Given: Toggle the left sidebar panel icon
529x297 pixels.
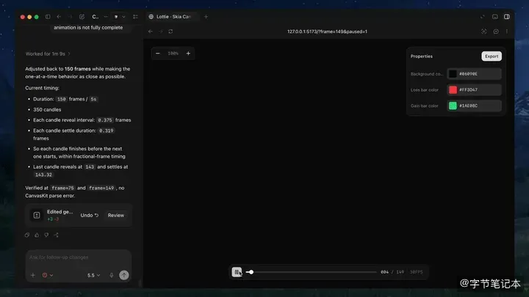Looking at the screenshot, I should (x=48, y=16).
